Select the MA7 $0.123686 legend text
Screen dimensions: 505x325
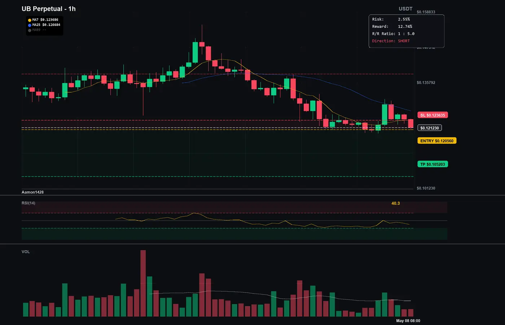point(45,20)
